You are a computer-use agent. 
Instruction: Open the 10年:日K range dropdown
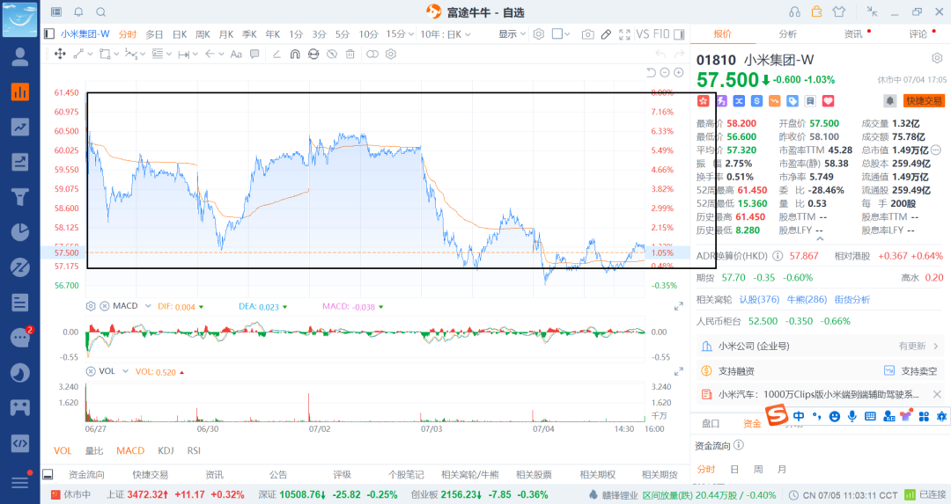tap(446, 34)
